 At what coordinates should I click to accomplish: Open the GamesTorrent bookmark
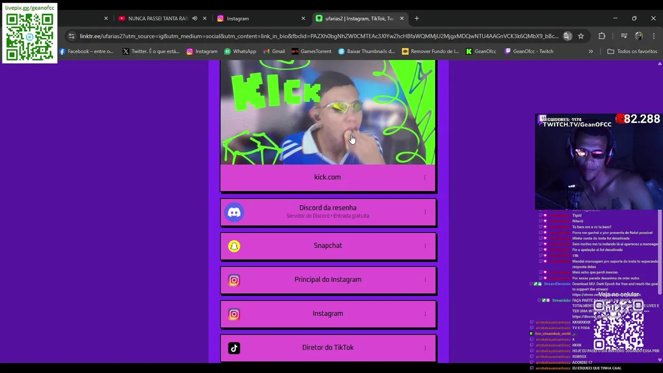pyautogui.click(x=311, y=51)
